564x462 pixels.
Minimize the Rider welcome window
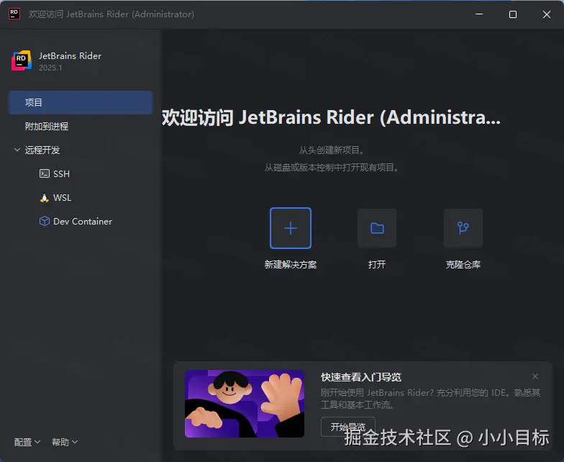point(479,14)
